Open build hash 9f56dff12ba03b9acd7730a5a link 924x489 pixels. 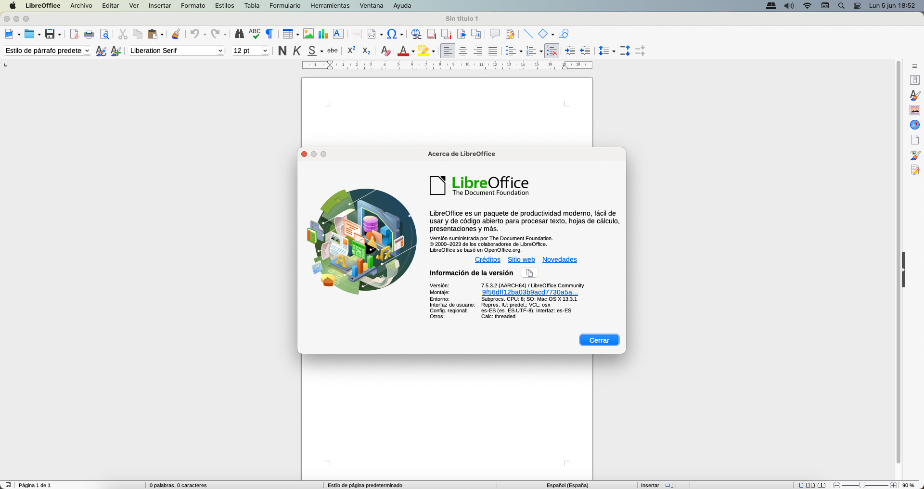click(x=530, y=292)
